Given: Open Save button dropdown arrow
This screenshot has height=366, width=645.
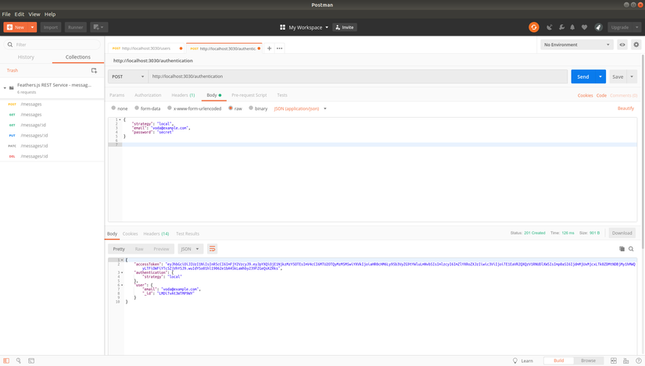Looking at the screenshot, I should click(x=632, y=76).
